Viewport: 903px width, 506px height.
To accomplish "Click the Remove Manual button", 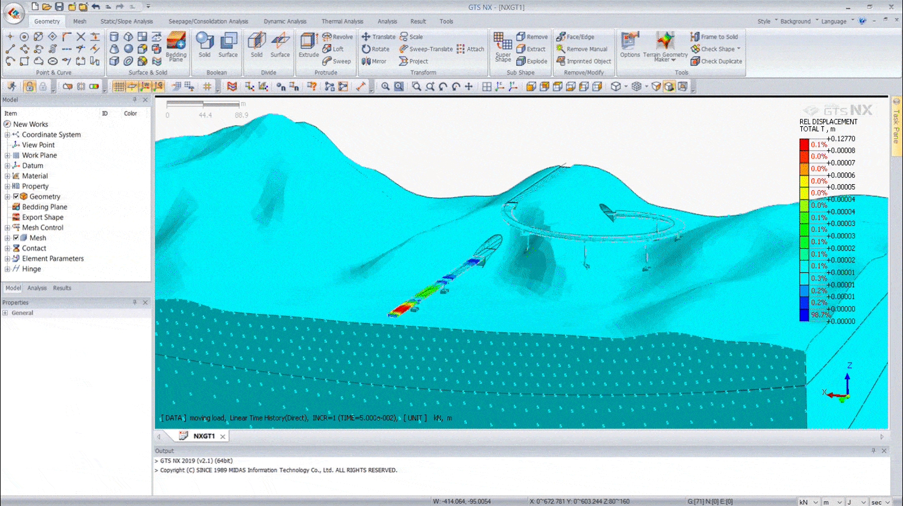I will pyautogui.click(x=581, y=49).
